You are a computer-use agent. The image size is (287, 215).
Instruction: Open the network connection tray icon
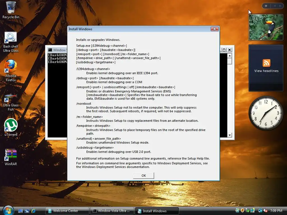[x=260, y=211]
